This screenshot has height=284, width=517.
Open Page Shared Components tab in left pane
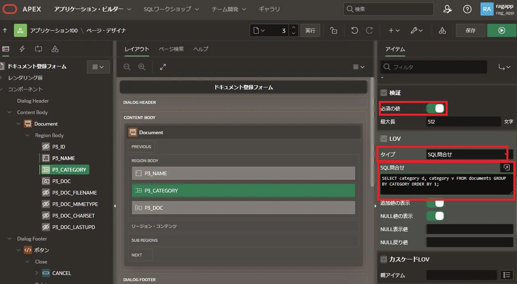tap(55, 49)
